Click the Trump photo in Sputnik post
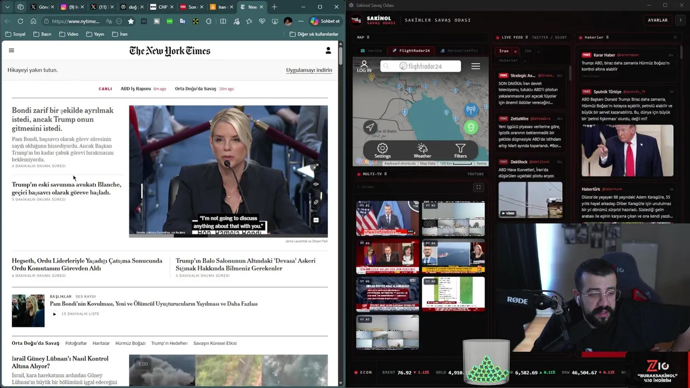 pyautogui.click(x=627, y=151)
